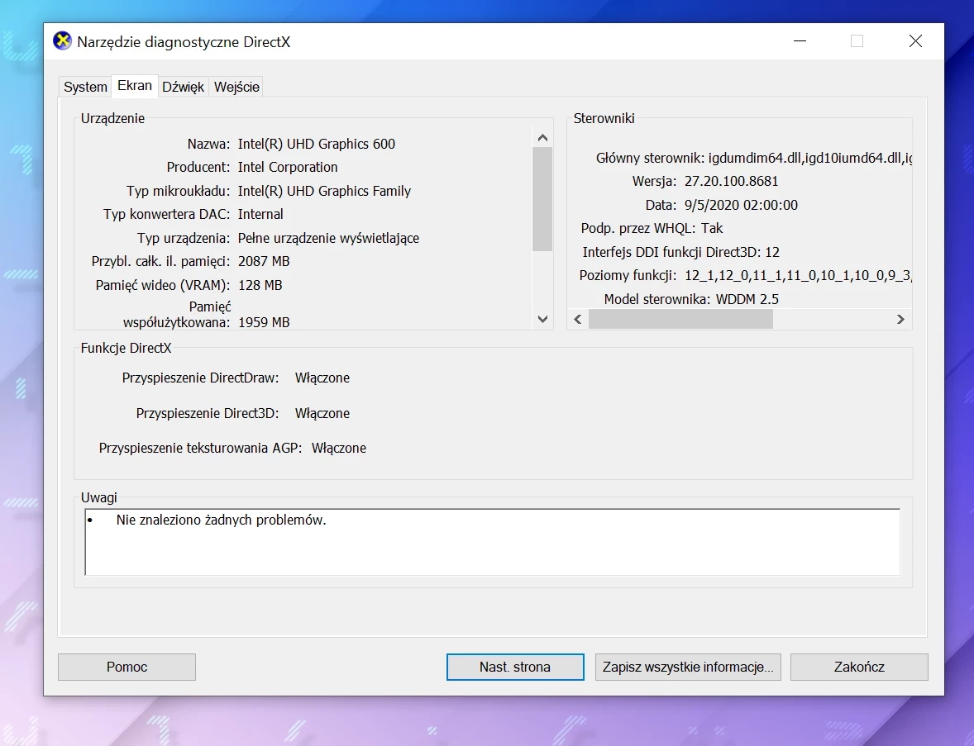
Task: Select the Wejście tab
Action: 236,86
